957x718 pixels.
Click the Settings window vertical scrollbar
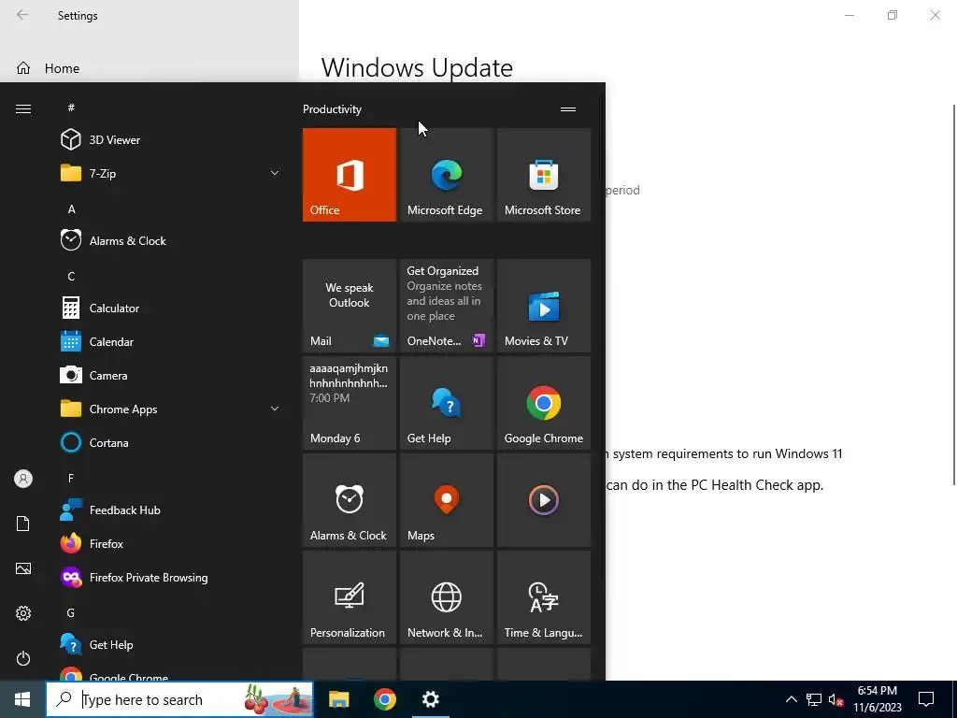[953, 294]
